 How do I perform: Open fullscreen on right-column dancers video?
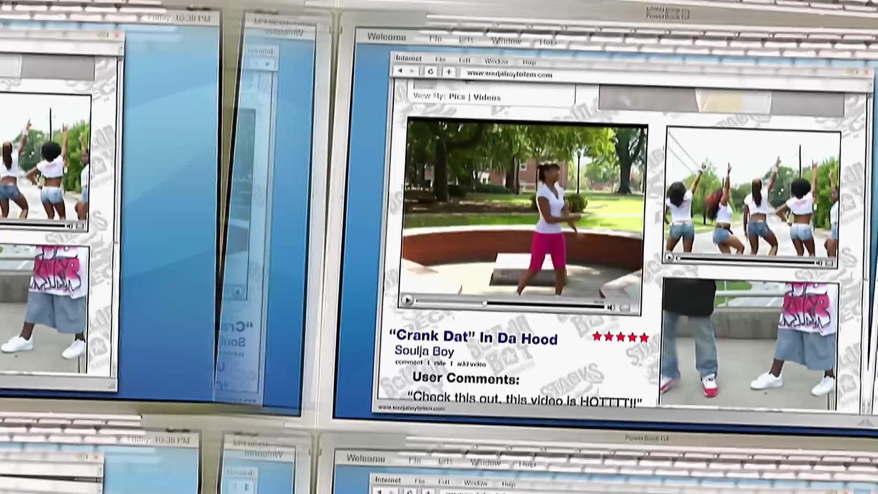[830, 263]
